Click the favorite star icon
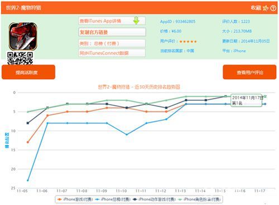 pyautogui.click(x=266, y=8)
